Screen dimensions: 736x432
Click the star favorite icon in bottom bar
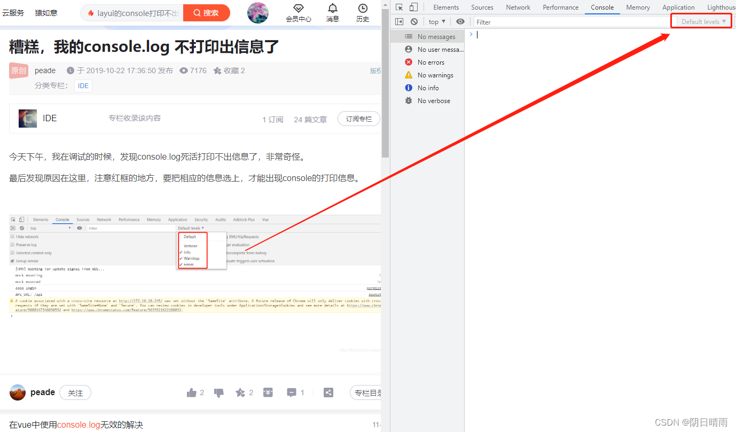(x=240, y=393)
